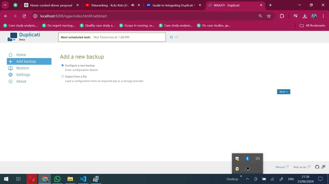Bookmark this page with star icon

pyautogui.click(x=269, y=16)
